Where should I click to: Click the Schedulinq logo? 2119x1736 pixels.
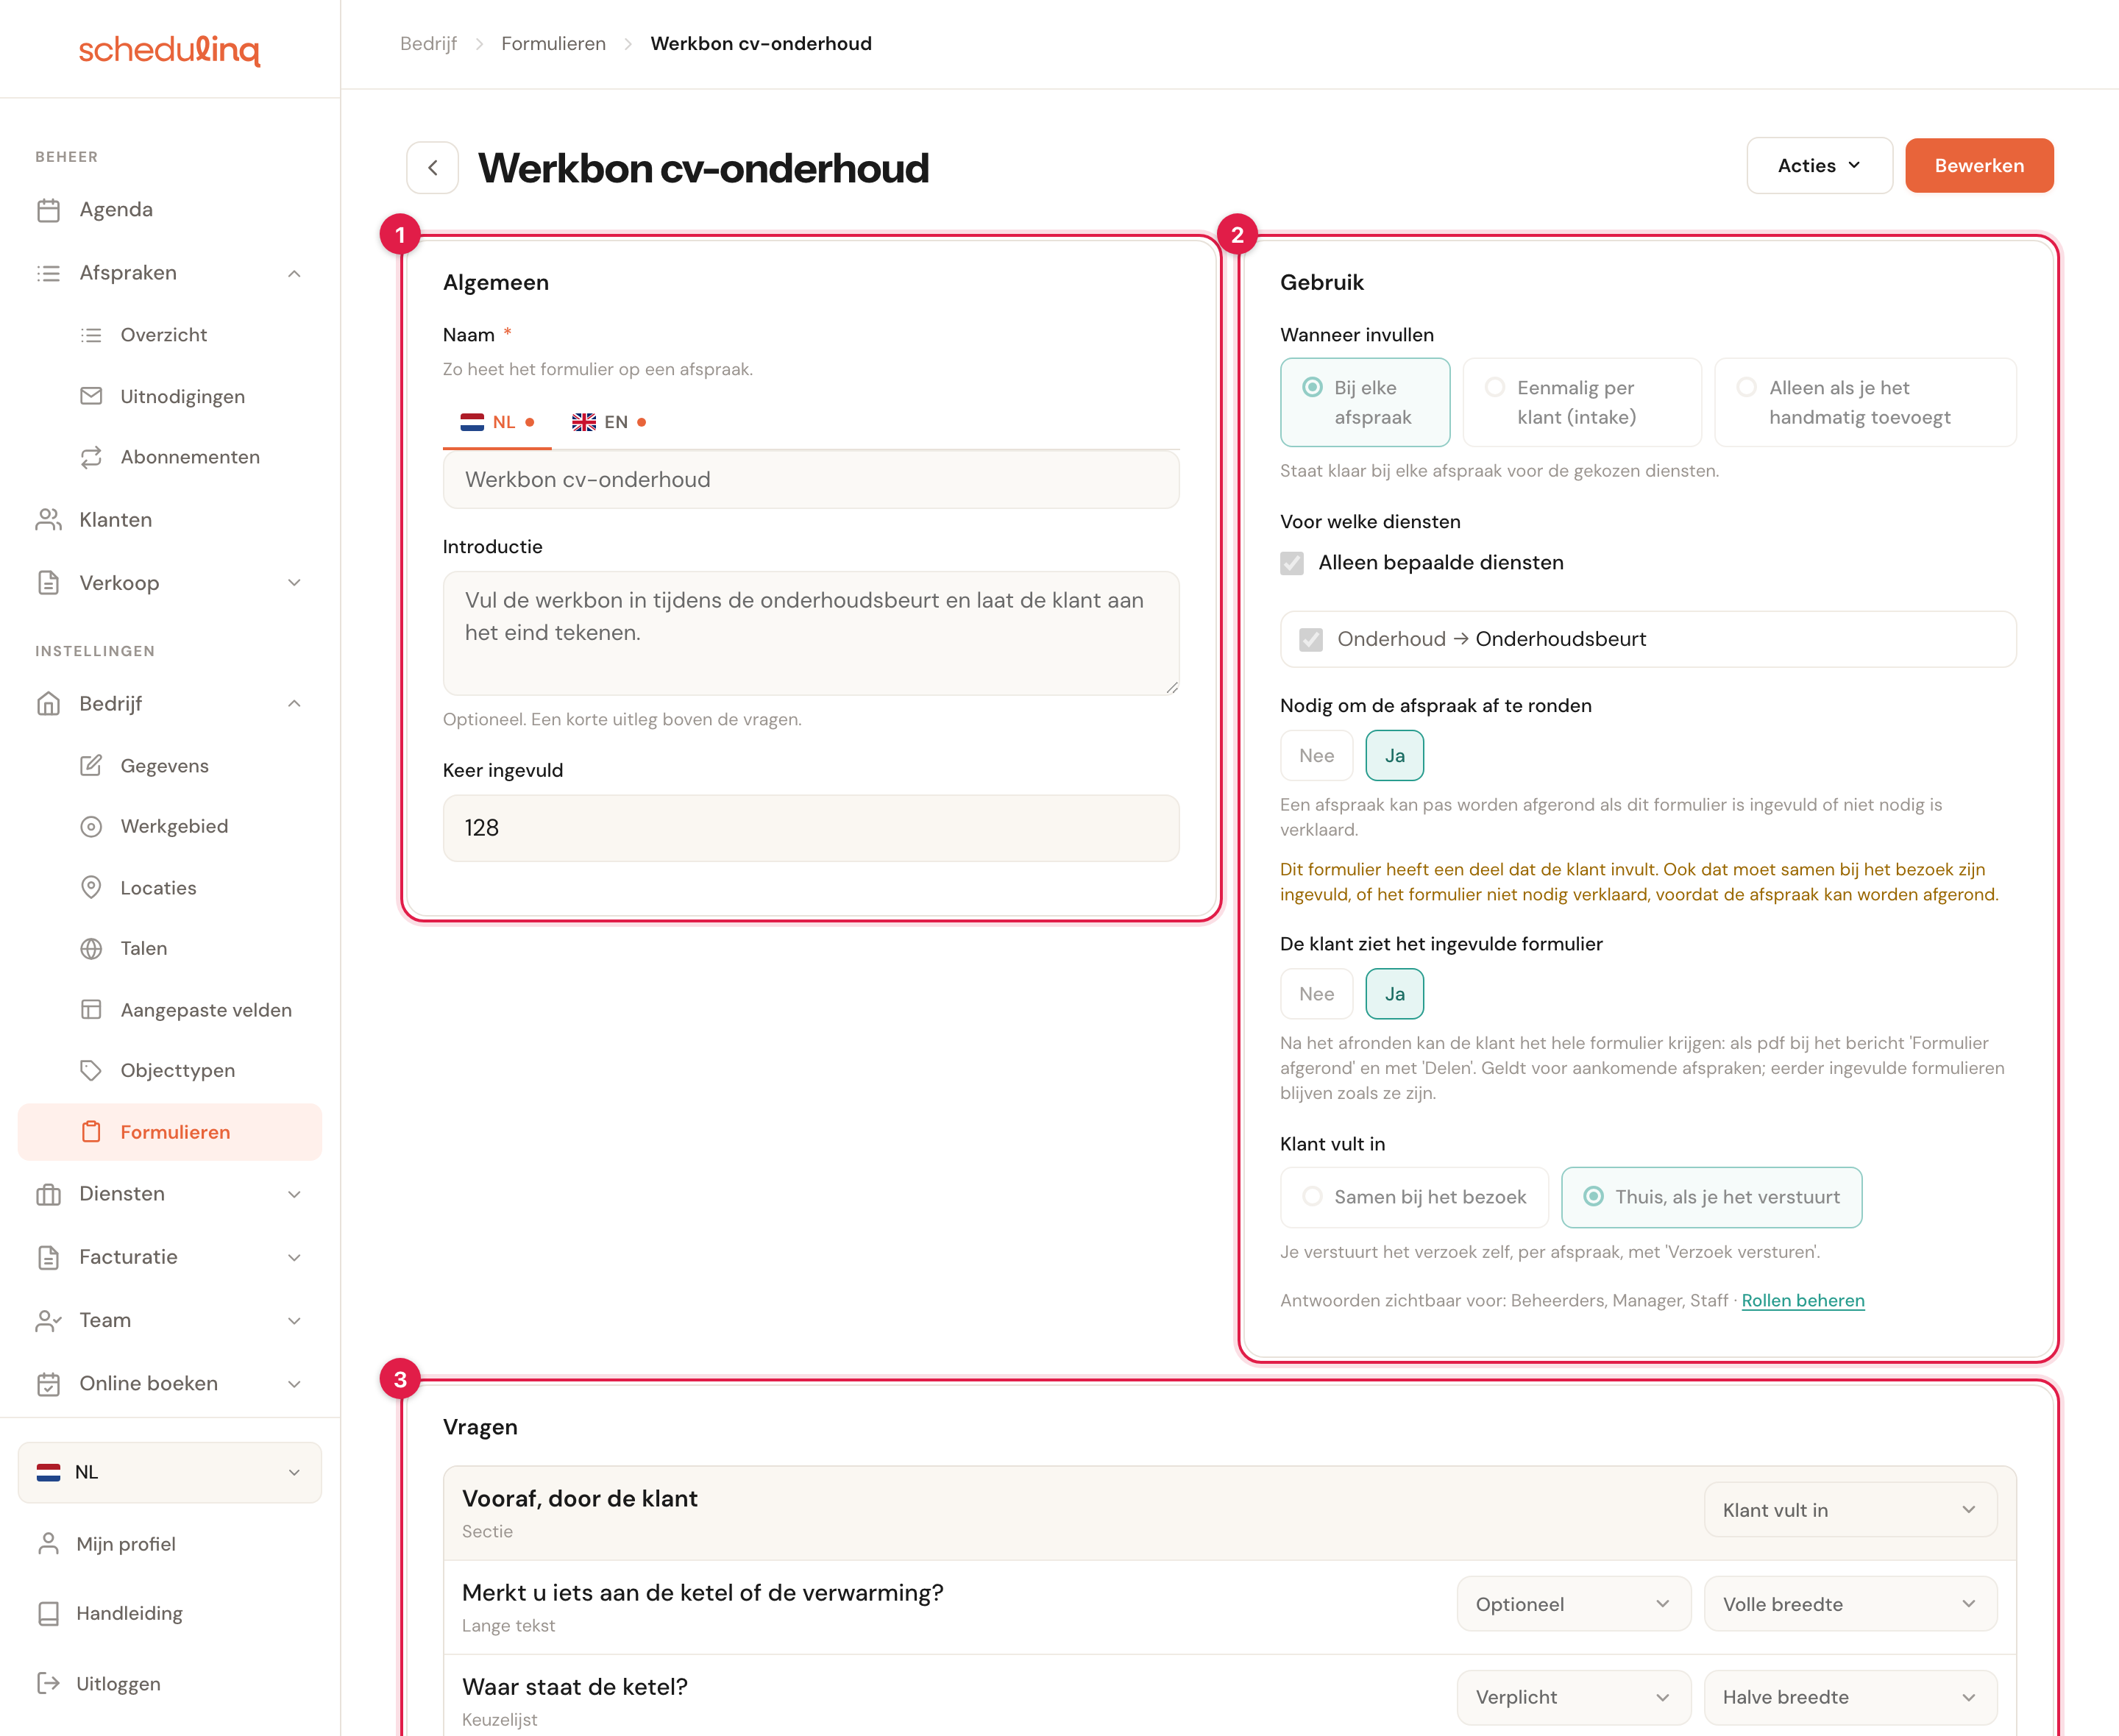pos(170,50)
